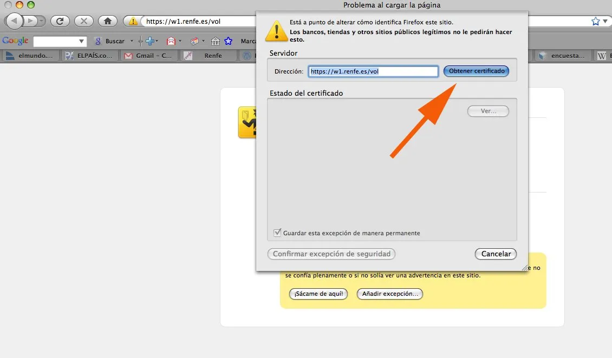Click the reload page icon

(60, 21)
